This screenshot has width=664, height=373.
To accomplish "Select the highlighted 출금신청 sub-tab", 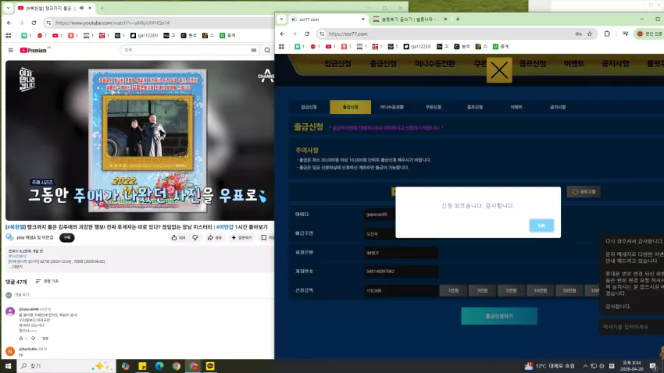I will tap(350, 107).
